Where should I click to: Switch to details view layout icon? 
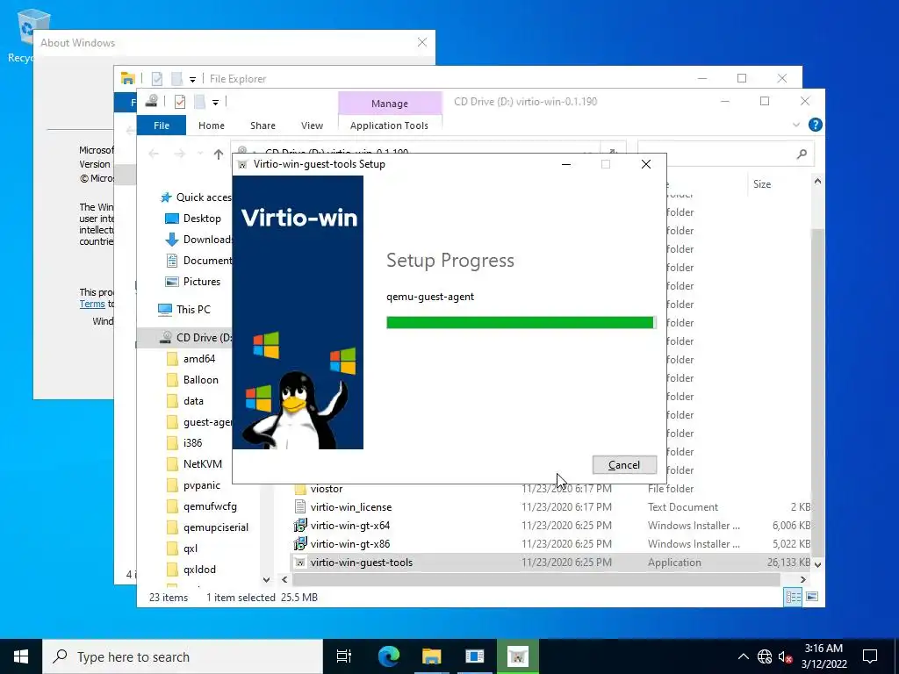click(x=794, y=597)
